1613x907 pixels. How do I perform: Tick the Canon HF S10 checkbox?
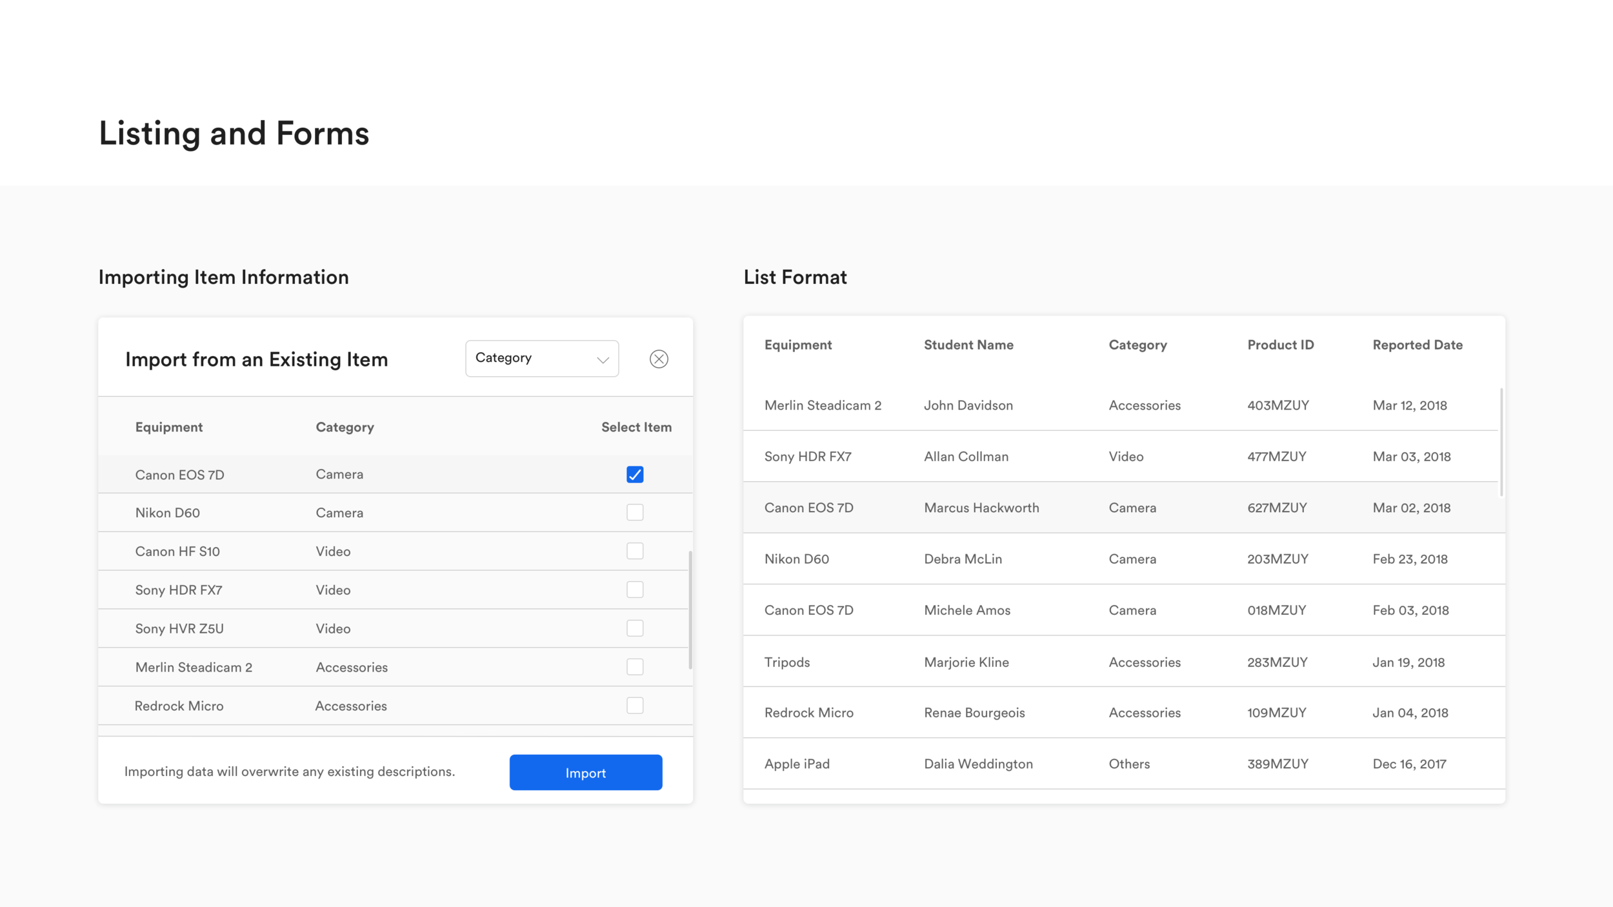[635, 551]
